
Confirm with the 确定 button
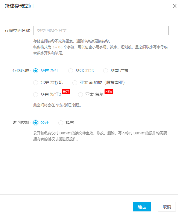coord(142,207)
